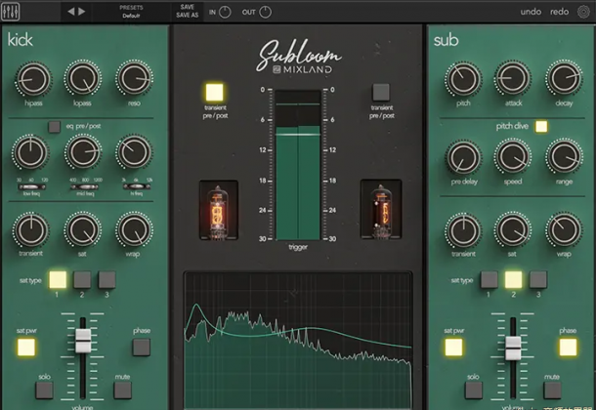The height and width of the screenshot is (410, 596).
Task: Solo the sub channel
Action: tap(474, 389)
